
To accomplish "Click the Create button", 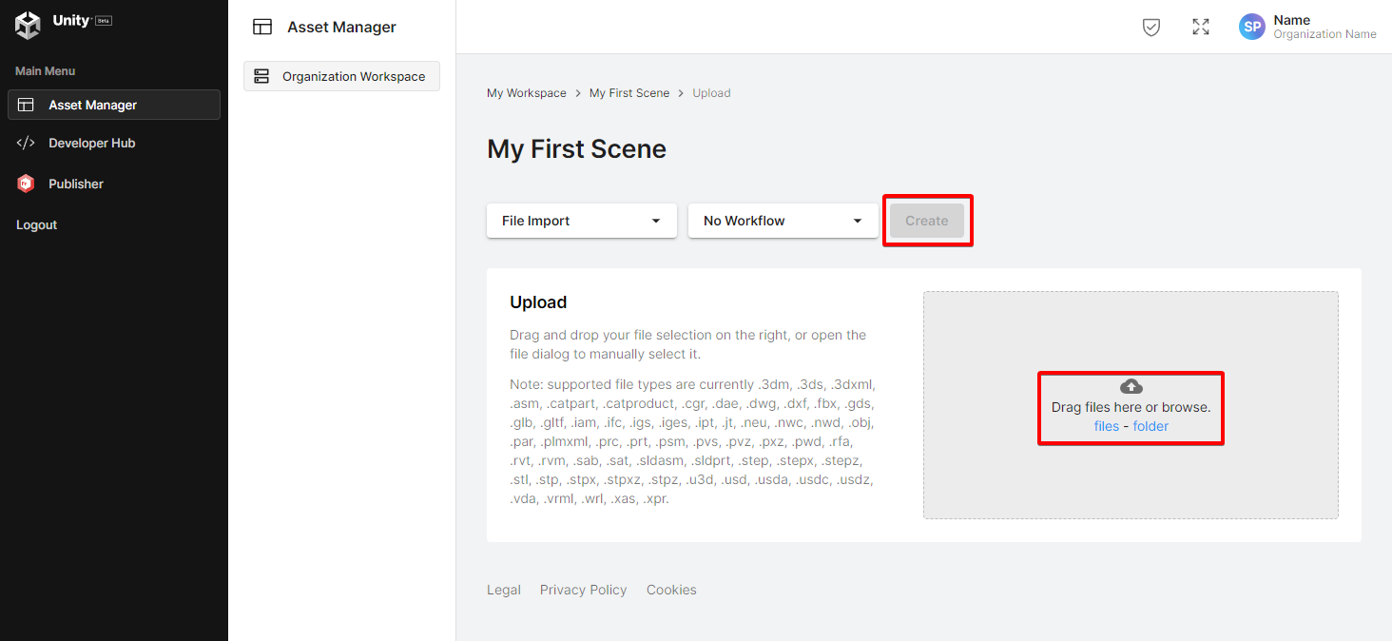I will point(926,220).
